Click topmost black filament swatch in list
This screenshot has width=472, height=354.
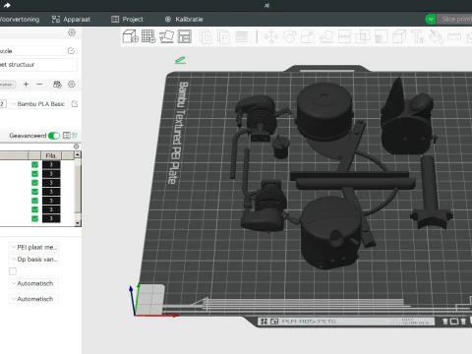(x=51, y=164)
